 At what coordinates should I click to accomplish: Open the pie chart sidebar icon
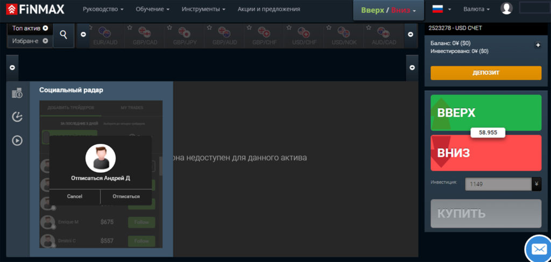[x=17, y=117]
